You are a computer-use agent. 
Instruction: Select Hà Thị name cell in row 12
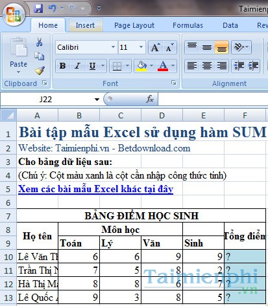[38, 284]
